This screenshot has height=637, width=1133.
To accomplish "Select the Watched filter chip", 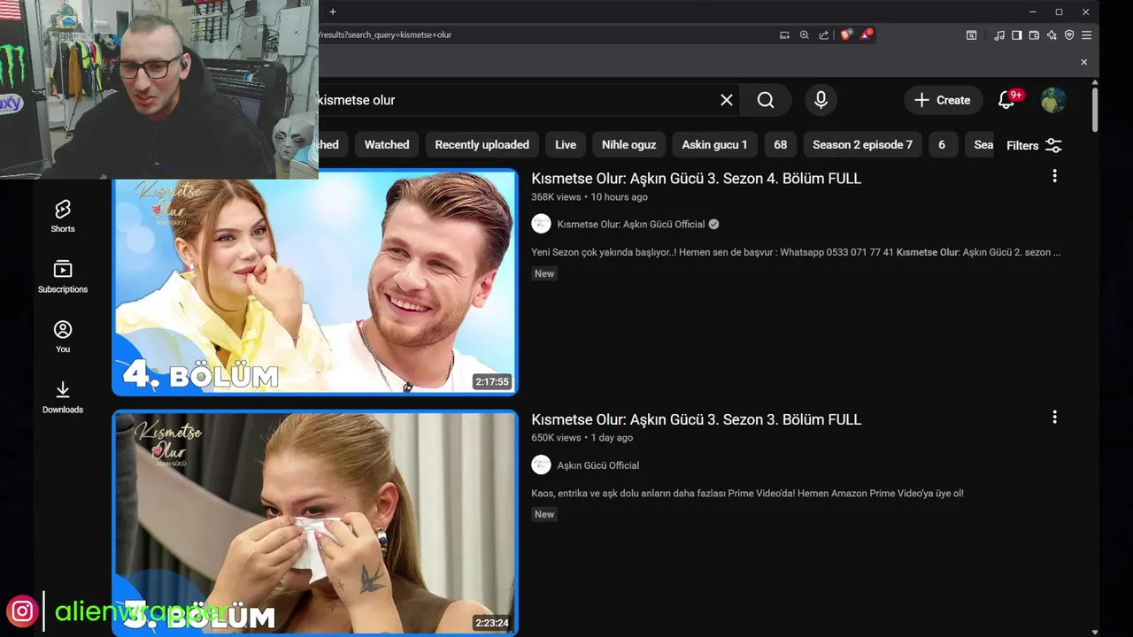I will tap(387, 144).
